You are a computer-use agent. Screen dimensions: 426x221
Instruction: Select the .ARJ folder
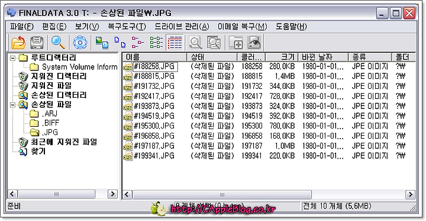click(x=50, y=114)
